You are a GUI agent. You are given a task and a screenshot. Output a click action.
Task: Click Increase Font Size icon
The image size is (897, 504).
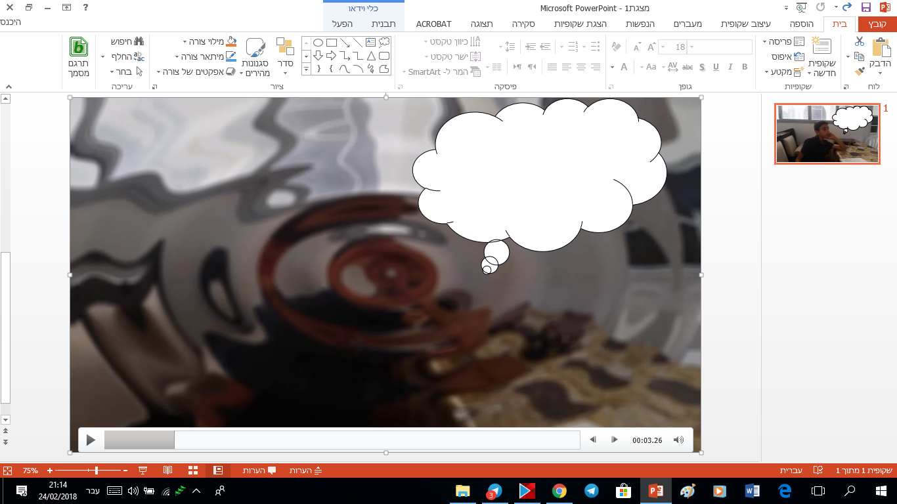[651, 47]
